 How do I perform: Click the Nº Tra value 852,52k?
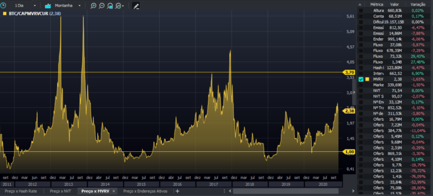[395, 108]
